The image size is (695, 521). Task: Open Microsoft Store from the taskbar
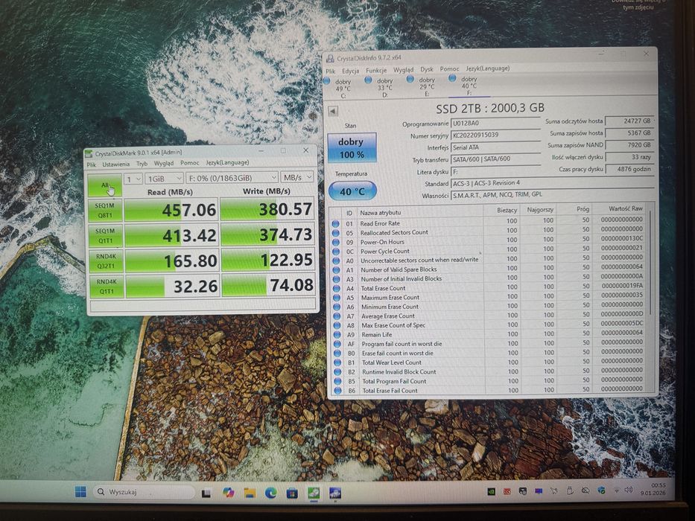[292, 493]
